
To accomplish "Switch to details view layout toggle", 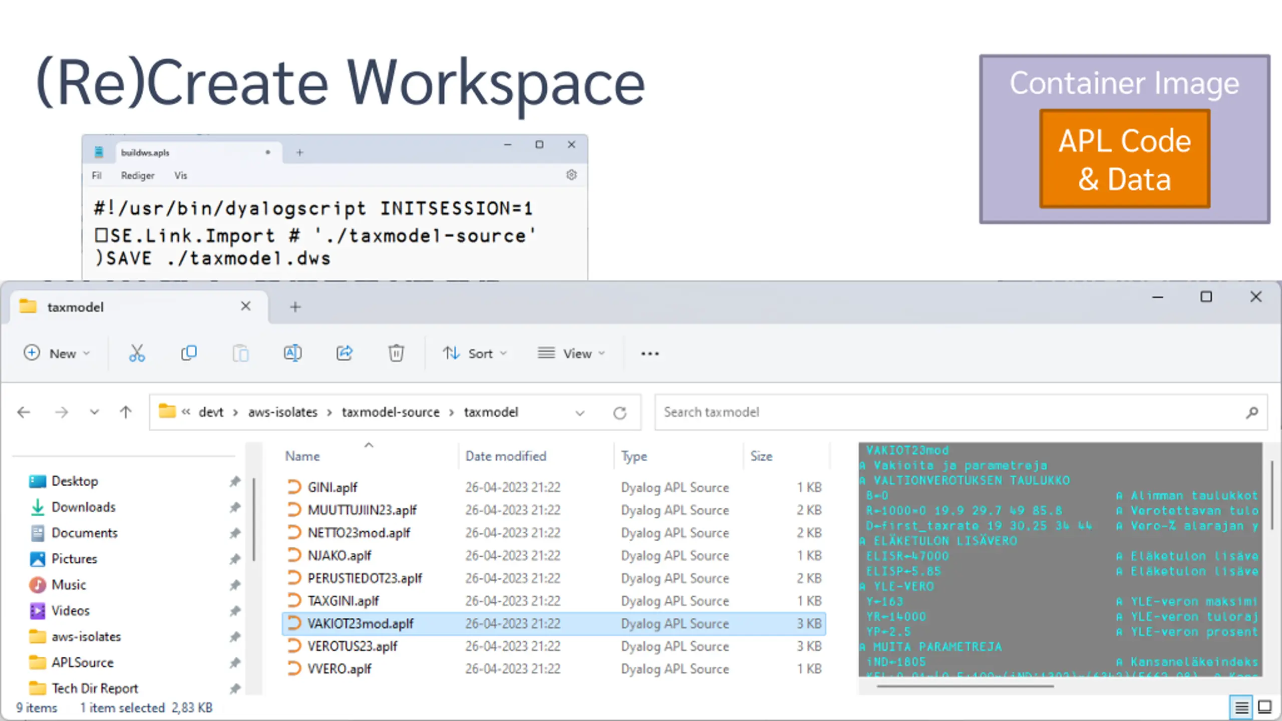I will (x=1241, y=707).
